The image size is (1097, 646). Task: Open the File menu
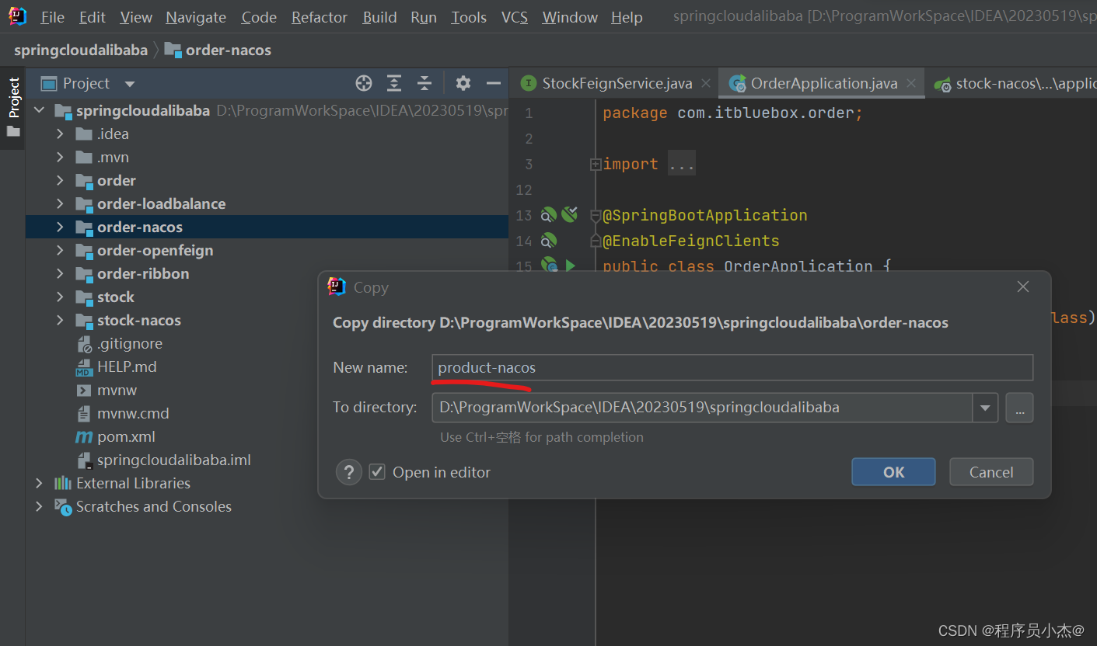point(53,17)
